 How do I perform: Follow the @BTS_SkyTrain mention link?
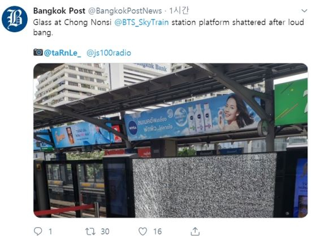point(141,22)
